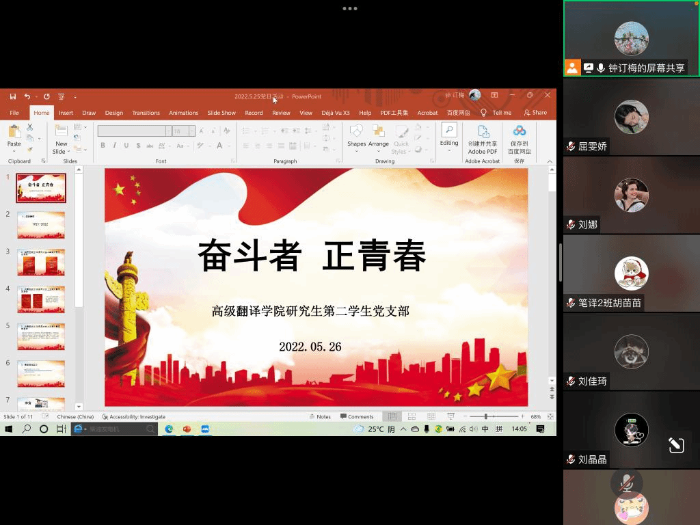The width and height of the screenshot is (700, 525).
Task: Click the Share button
Action: click(x=535, y=113)
